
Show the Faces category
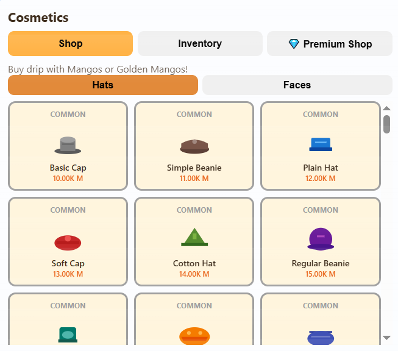[x=297, y=85]
